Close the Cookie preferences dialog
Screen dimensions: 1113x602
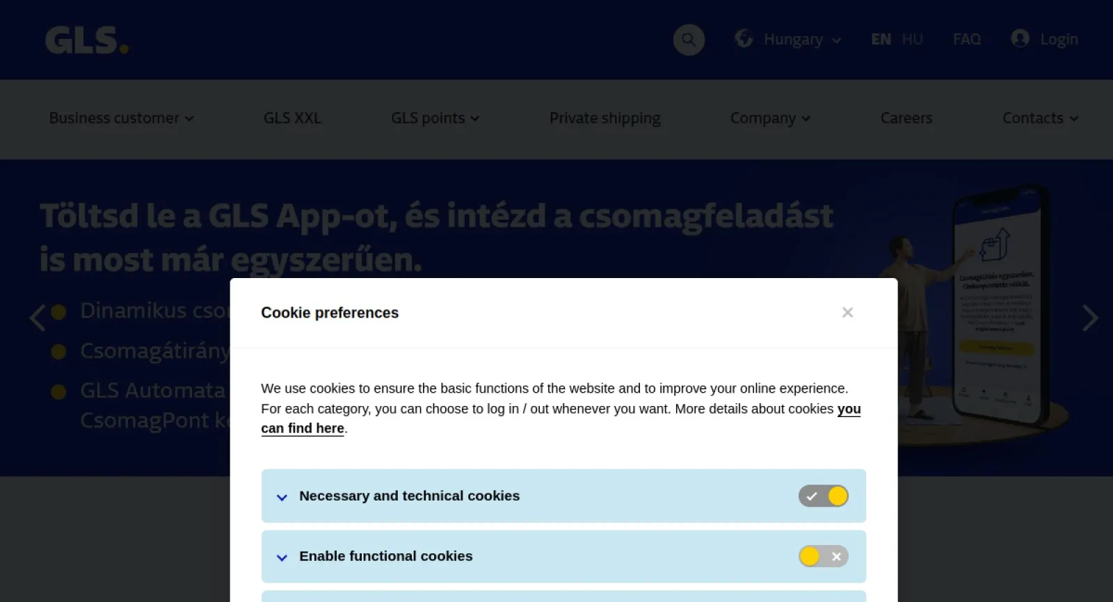(847, 312)
